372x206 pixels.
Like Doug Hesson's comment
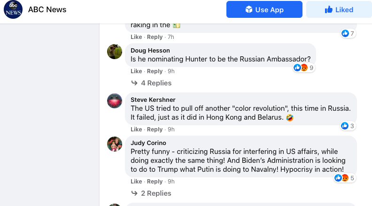point(136,71)
